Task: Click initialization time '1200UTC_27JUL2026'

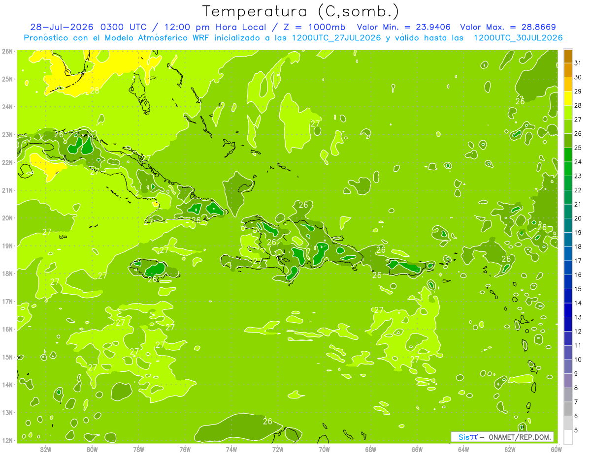Action: 336,38
